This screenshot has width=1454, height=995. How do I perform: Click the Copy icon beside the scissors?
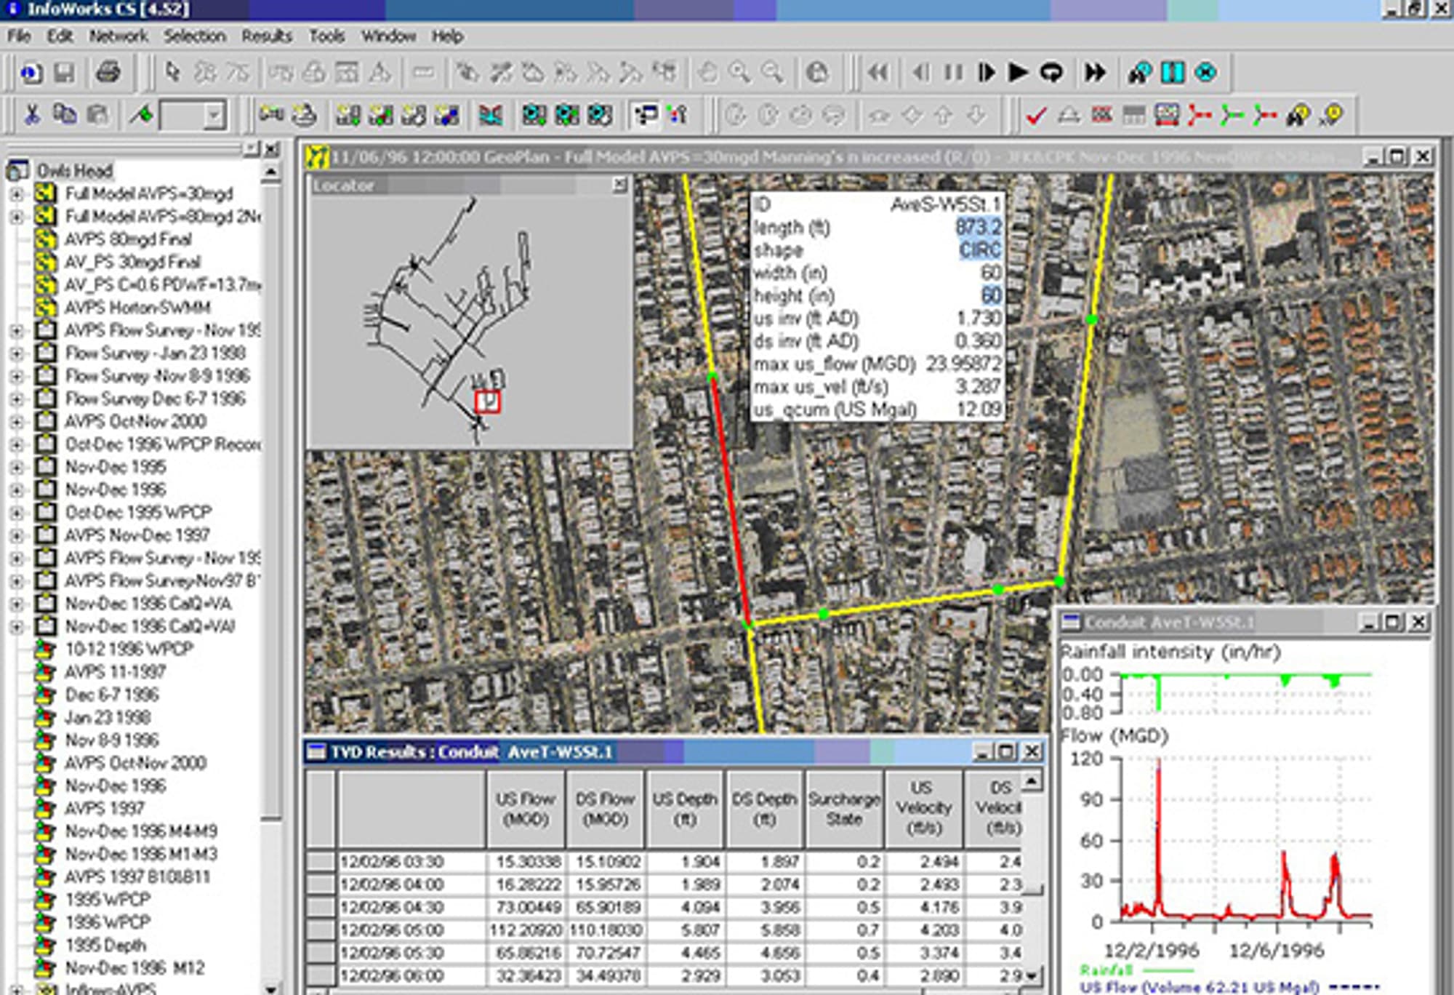click(65, 115)
